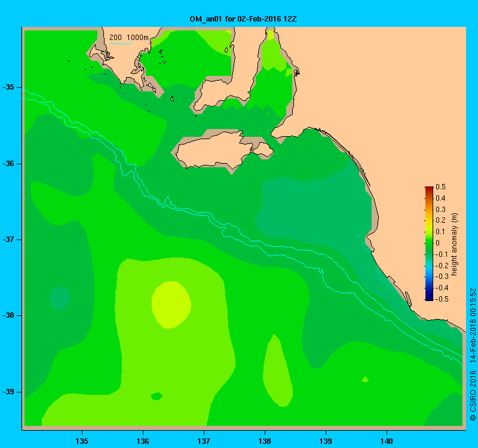Click the 135 longitude axis label
478x448 pixels.
[x=82, y=441]
